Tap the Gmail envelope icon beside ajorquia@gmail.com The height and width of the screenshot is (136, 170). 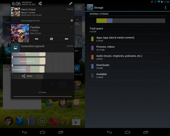(x=72, y=20)
